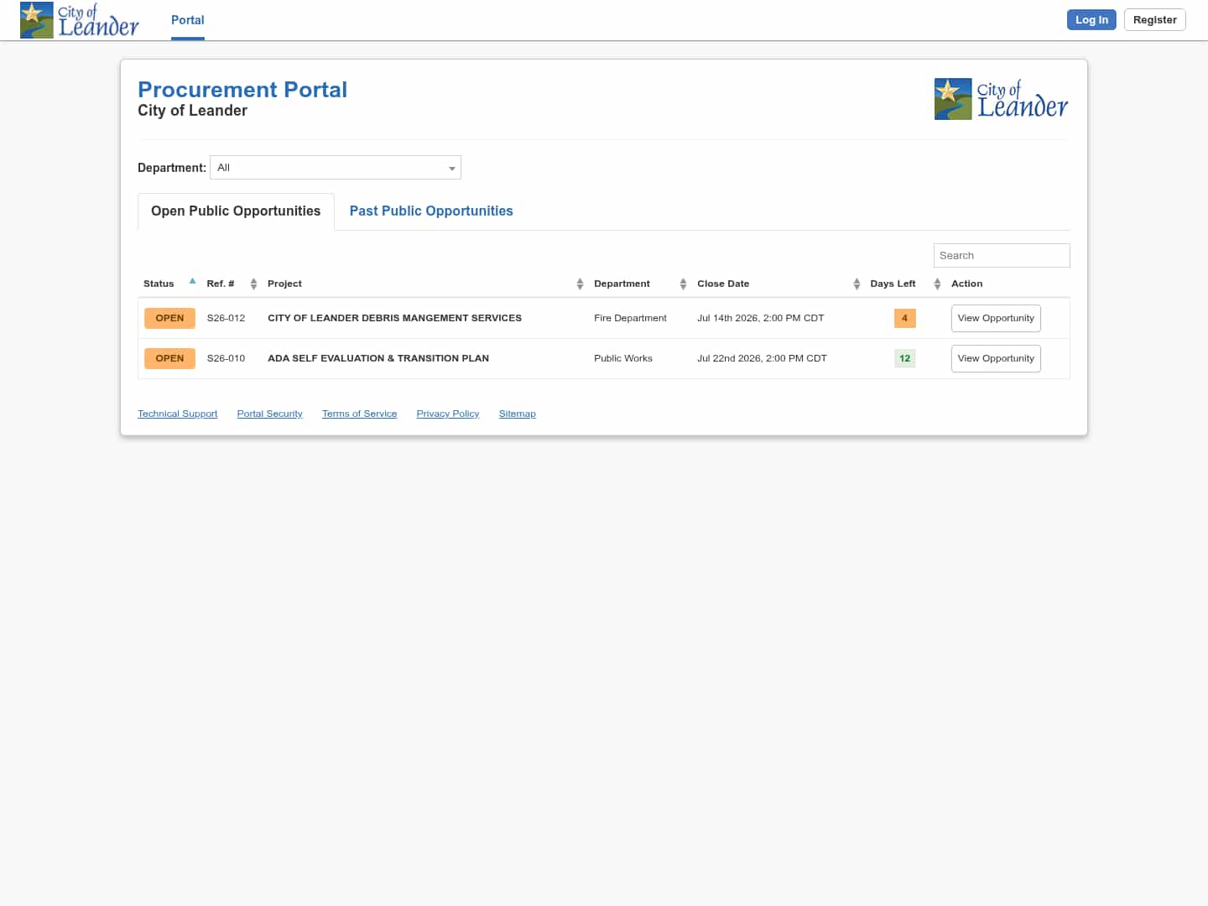This screenshot has width=1208, height=906.
Task: Click the Action column header
Action: 966,284
